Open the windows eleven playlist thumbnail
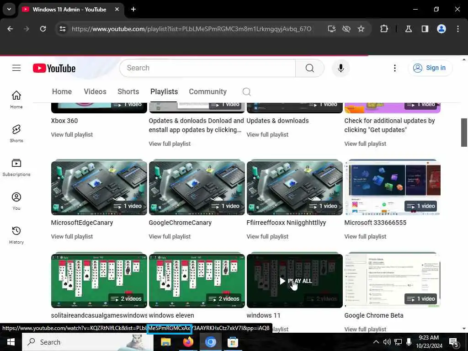This screenshot has width=468, height=351. click(197, 281)
